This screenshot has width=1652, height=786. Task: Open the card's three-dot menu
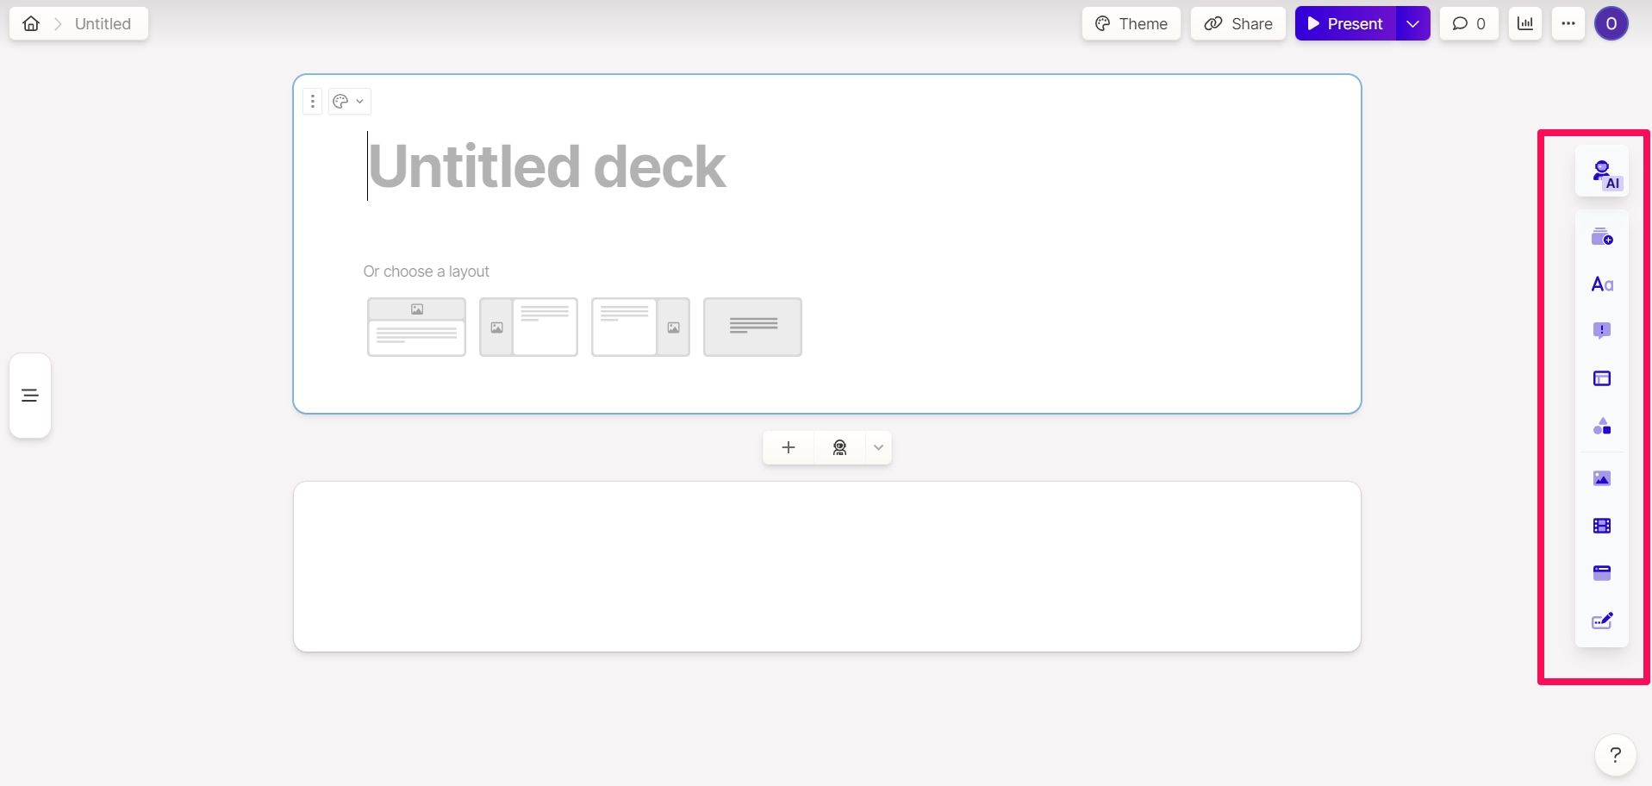pos(312,101)
